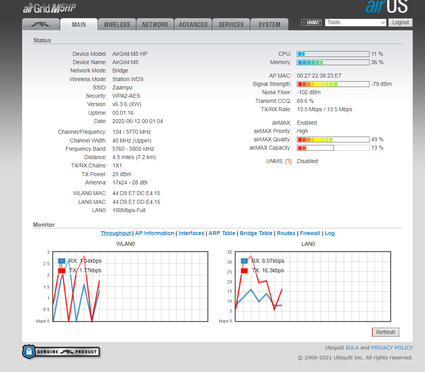Click the Network Mode value Bridge

(120, 70)
